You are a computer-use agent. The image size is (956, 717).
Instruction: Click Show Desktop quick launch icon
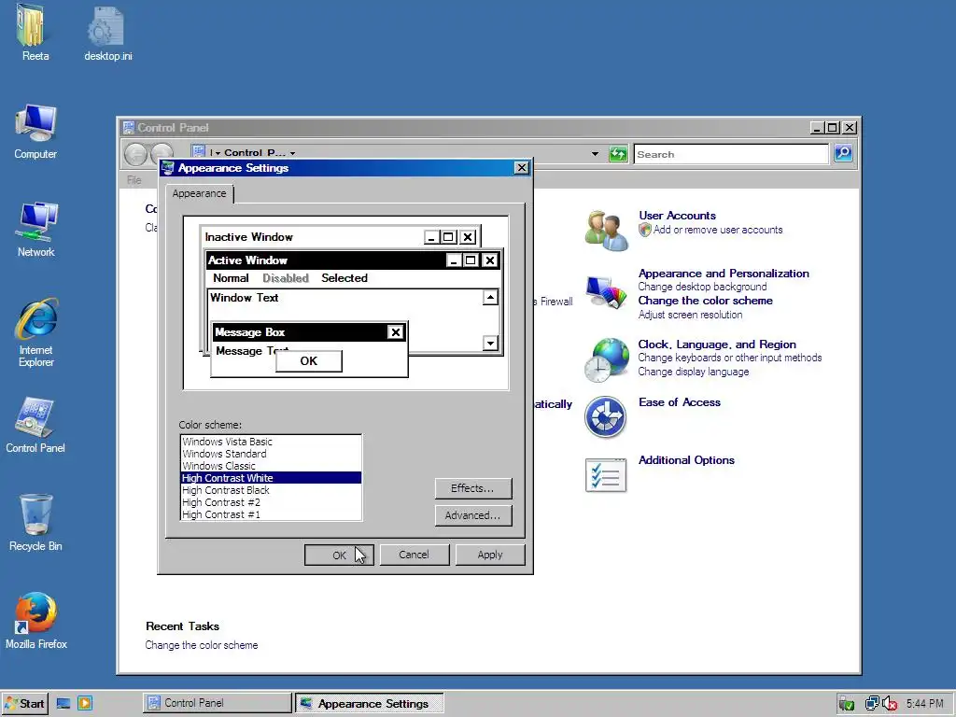click(x=63, y=703)
